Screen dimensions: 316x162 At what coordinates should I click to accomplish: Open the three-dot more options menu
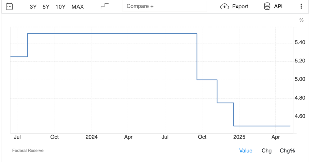tap(301, 6)
